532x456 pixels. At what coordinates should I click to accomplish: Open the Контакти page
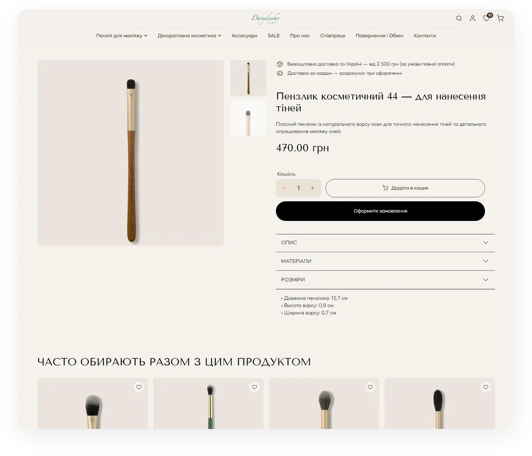[425, 36]
